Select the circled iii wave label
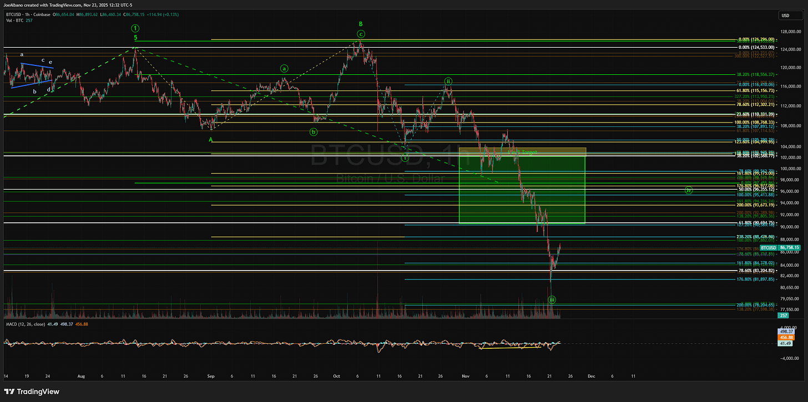 [x=552, y=299]
